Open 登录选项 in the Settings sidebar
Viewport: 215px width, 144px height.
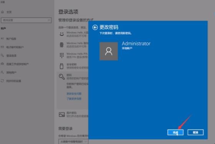tap(11, 56)
